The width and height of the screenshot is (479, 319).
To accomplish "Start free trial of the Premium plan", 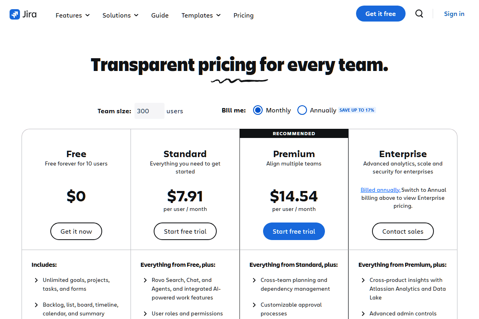I will [294, 231].
